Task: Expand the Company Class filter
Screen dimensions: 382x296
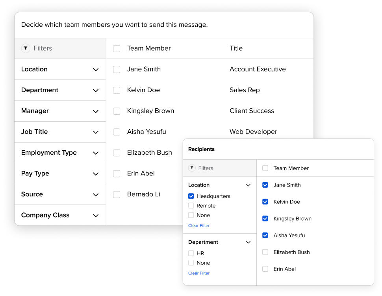Action: tap(96, 216)
